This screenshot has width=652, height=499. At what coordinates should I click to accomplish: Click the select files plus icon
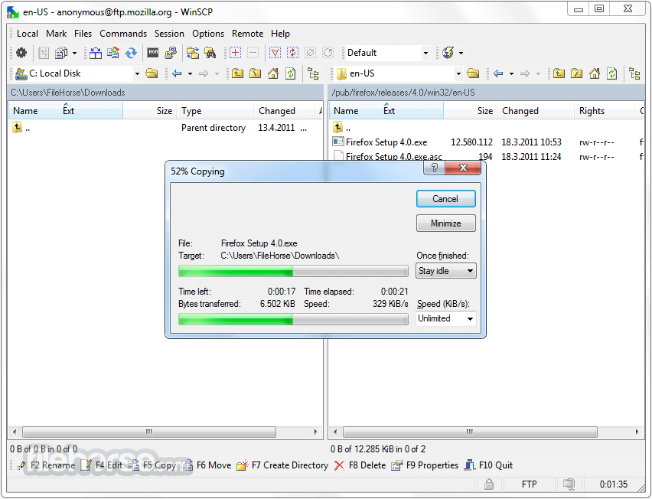tap(236, 53)
